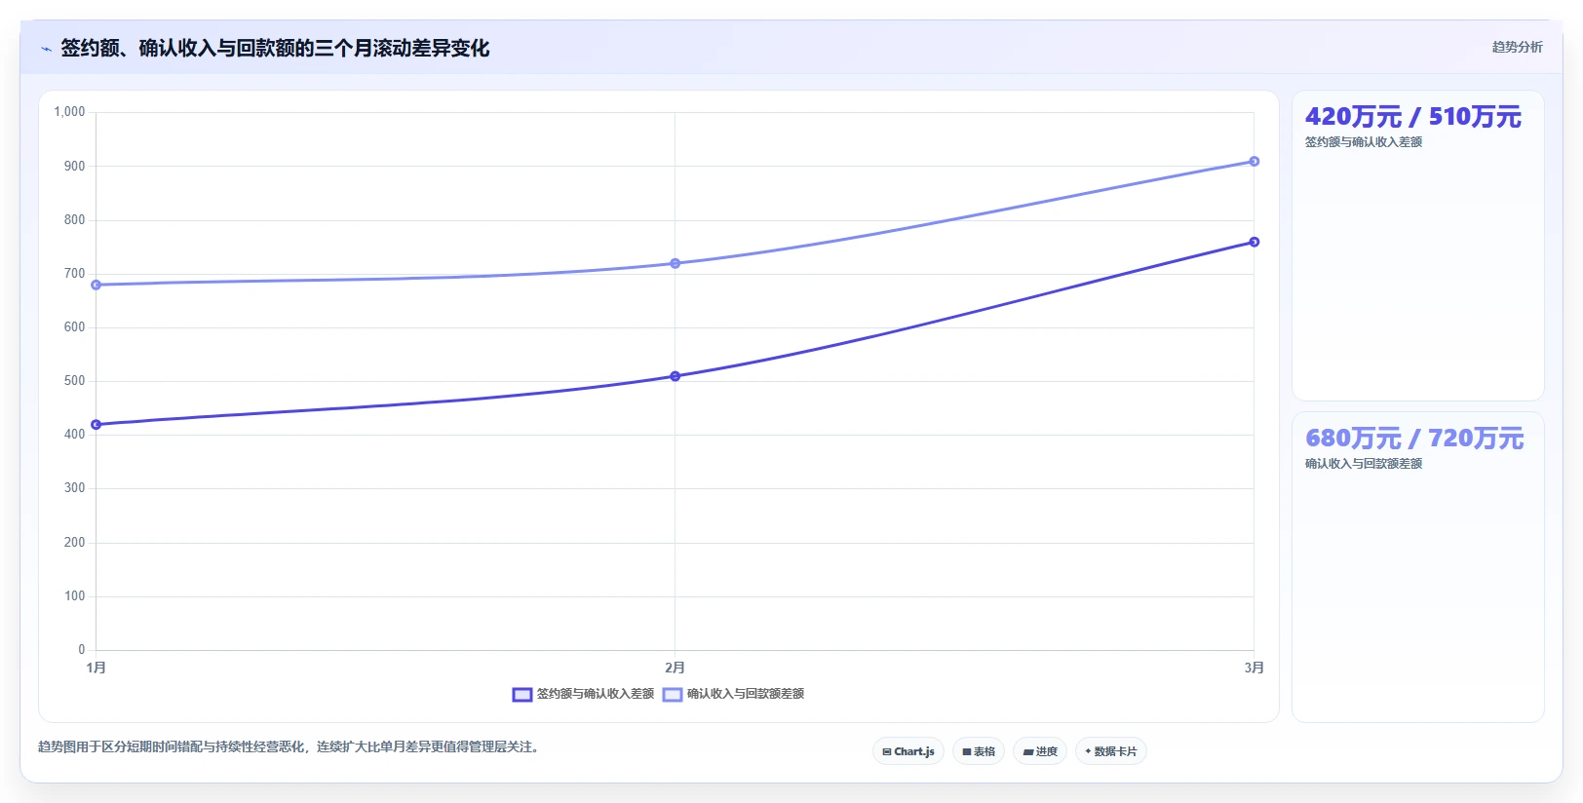
Task: Click the 1月 data point at 420
Action: [x=96, y=425]
